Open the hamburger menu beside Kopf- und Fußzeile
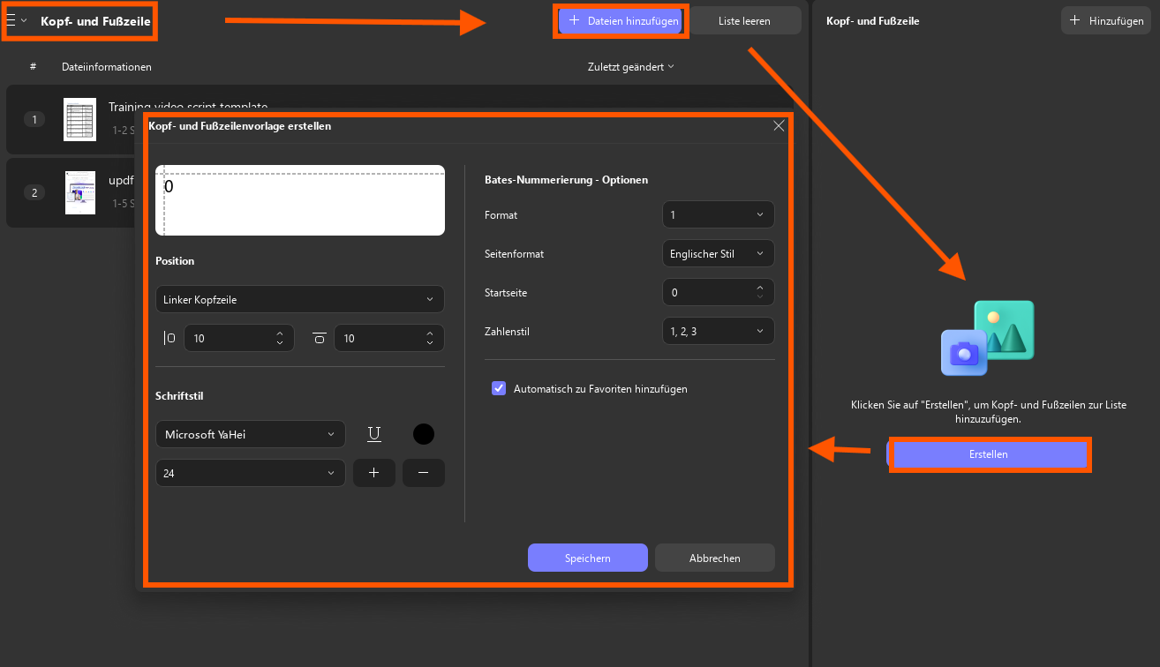The width and height of the screenshot is (1160, 667). tap(15, 20)
